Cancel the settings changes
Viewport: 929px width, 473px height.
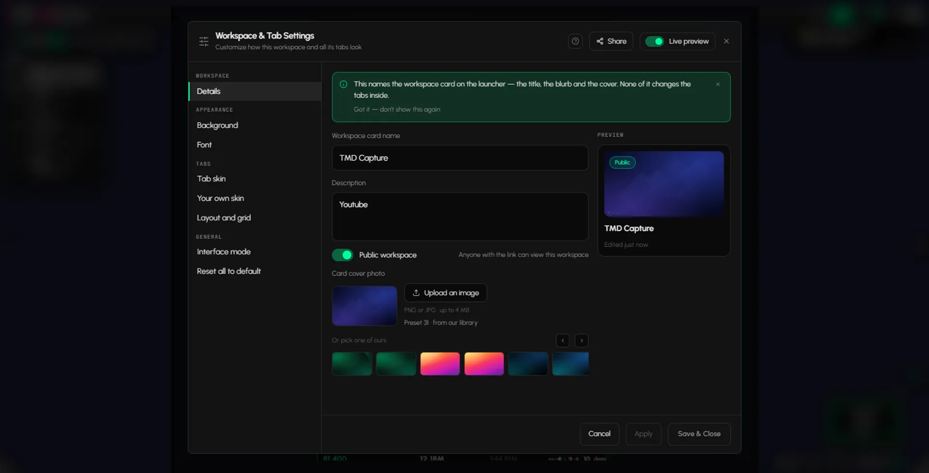[599, 434]
